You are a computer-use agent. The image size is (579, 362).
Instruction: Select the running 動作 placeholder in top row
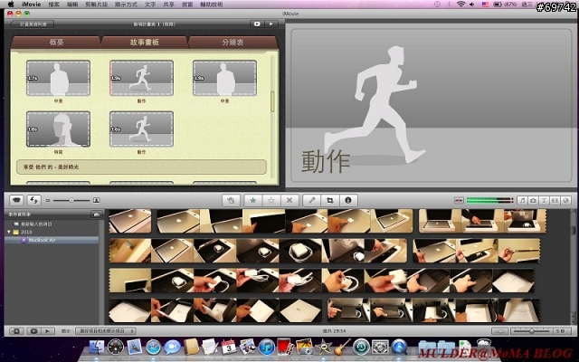click(x=141, y=78)
